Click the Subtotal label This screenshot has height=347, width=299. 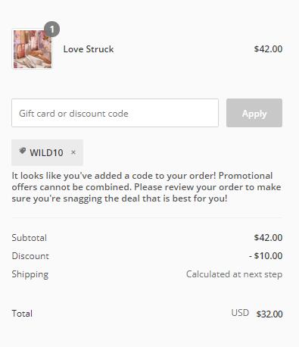[30, 238]
